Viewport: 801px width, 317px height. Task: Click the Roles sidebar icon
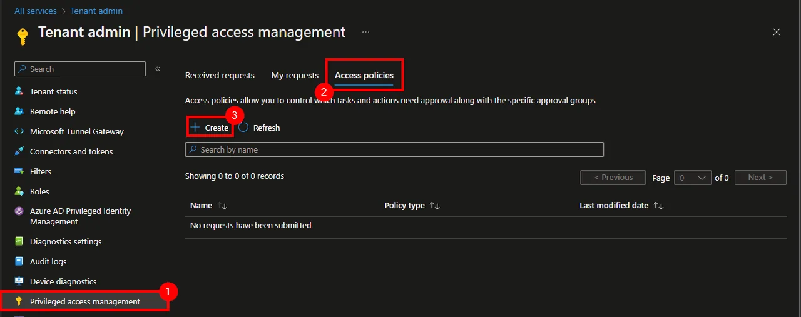point(19,191)
